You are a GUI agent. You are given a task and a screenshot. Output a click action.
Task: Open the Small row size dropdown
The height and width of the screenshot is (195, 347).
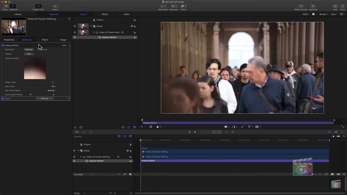pos(80,193)
